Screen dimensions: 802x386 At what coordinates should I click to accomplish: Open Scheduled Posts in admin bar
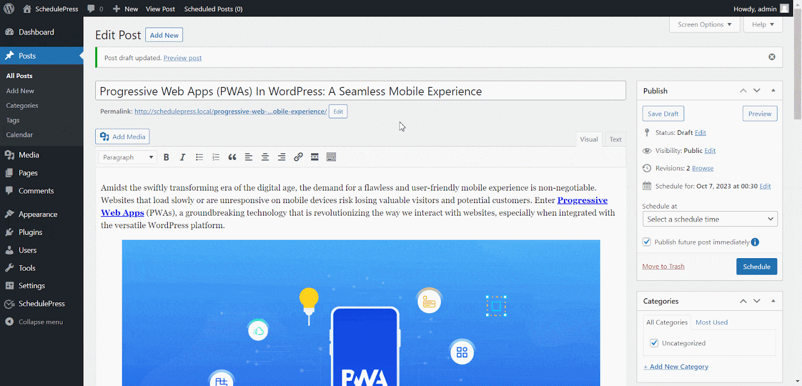(213, 9)
